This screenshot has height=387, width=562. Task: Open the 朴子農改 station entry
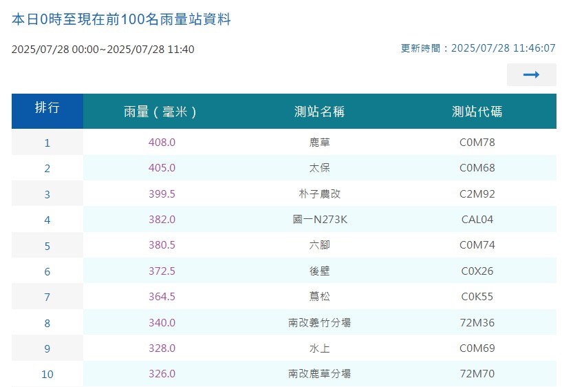(319, 194)
